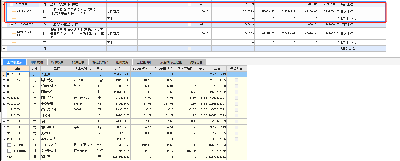
Task: Click the 含税市场价 column header
Action: (185, 68)
